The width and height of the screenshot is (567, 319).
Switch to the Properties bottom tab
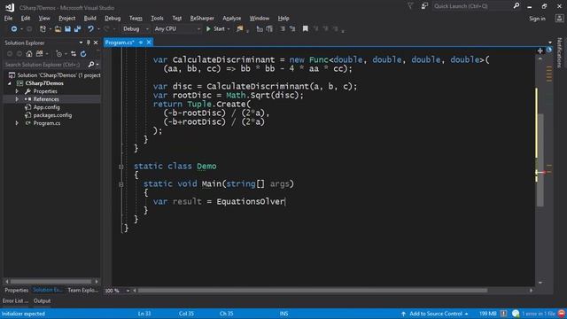pos(16,290)
